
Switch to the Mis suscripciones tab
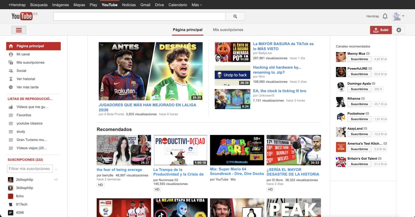click(228, 30)
